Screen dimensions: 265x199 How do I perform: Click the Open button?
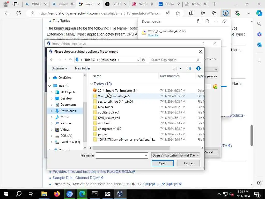click(x=163, y=163)
